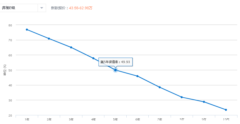Image resolution: width=240 pixels, height=124 pixels.
Task: Click the 1年 label on the x-axis
Action: tap(27, 119)
